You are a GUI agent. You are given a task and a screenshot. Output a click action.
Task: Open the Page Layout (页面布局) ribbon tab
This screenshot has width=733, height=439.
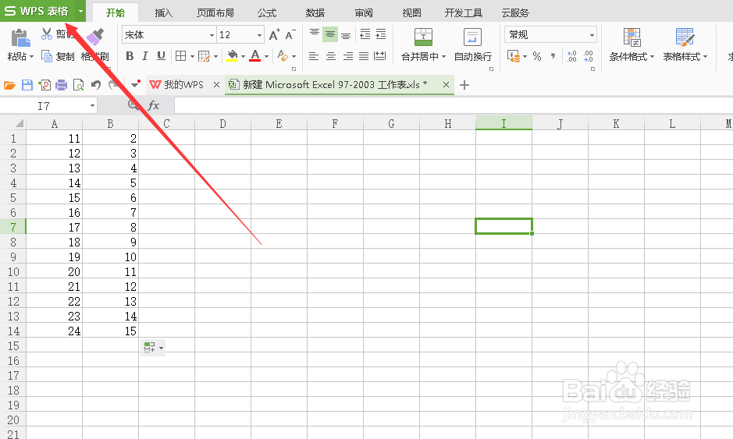tap(215, 12)
